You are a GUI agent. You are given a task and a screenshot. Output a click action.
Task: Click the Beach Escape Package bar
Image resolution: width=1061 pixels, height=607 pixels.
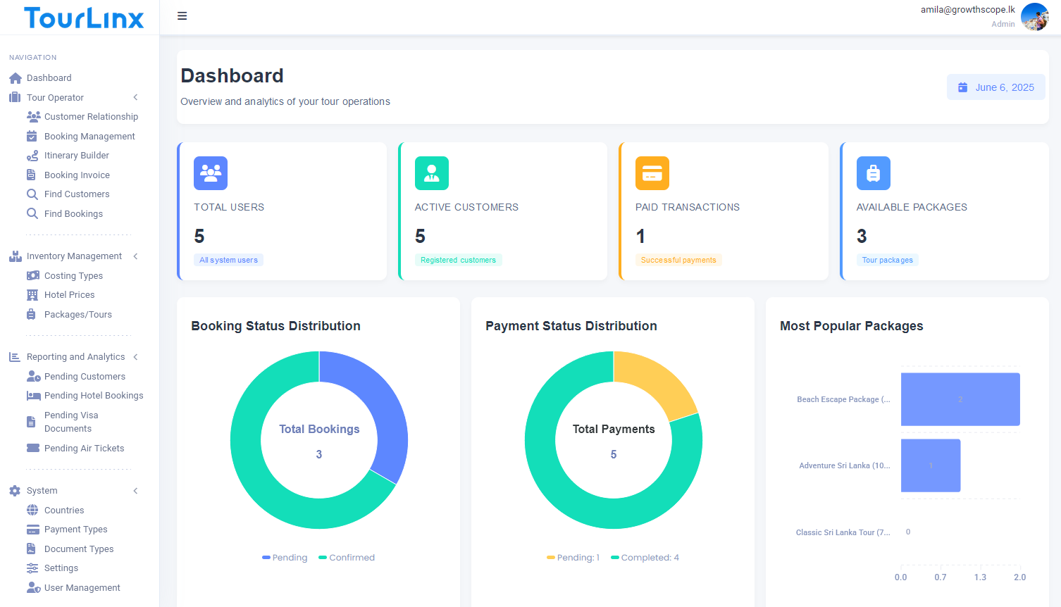click(x=960, y=399)
